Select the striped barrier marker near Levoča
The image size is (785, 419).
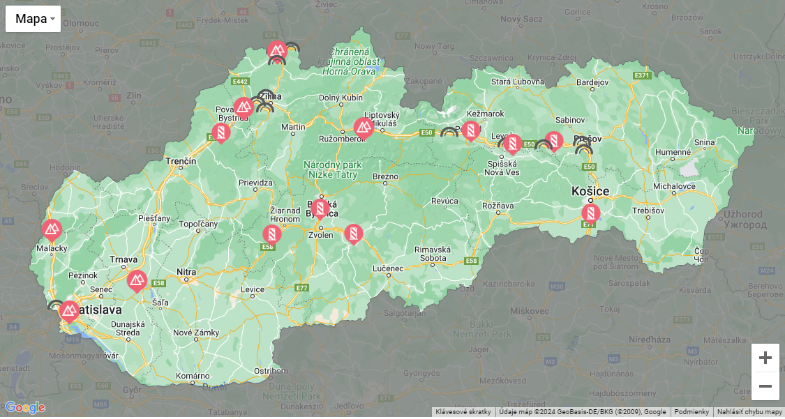click(x=513, y=144)
